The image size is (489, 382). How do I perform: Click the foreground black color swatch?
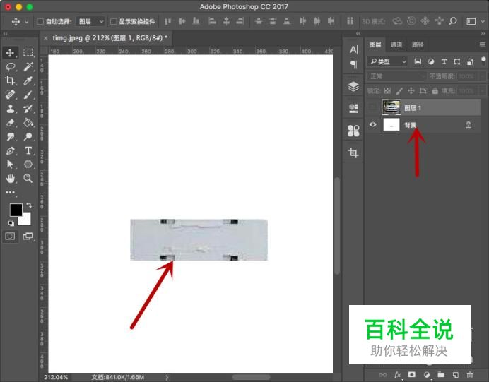tap(16, 210)
